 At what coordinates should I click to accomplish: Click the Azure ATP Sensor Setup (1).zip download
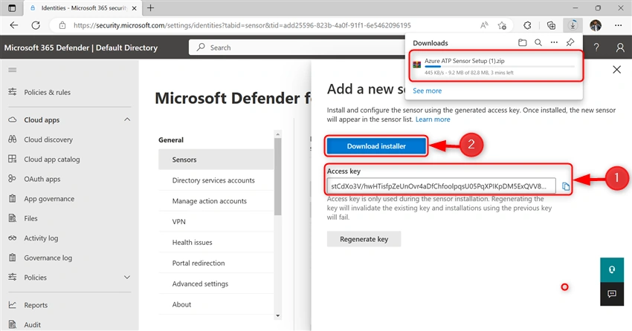pos(464,61)
